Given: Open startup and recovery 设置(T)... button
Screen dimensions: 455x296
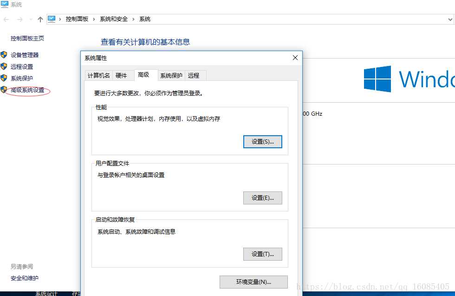Looking at the screenshot, I should pyautogui.click(x=263, y=254).
